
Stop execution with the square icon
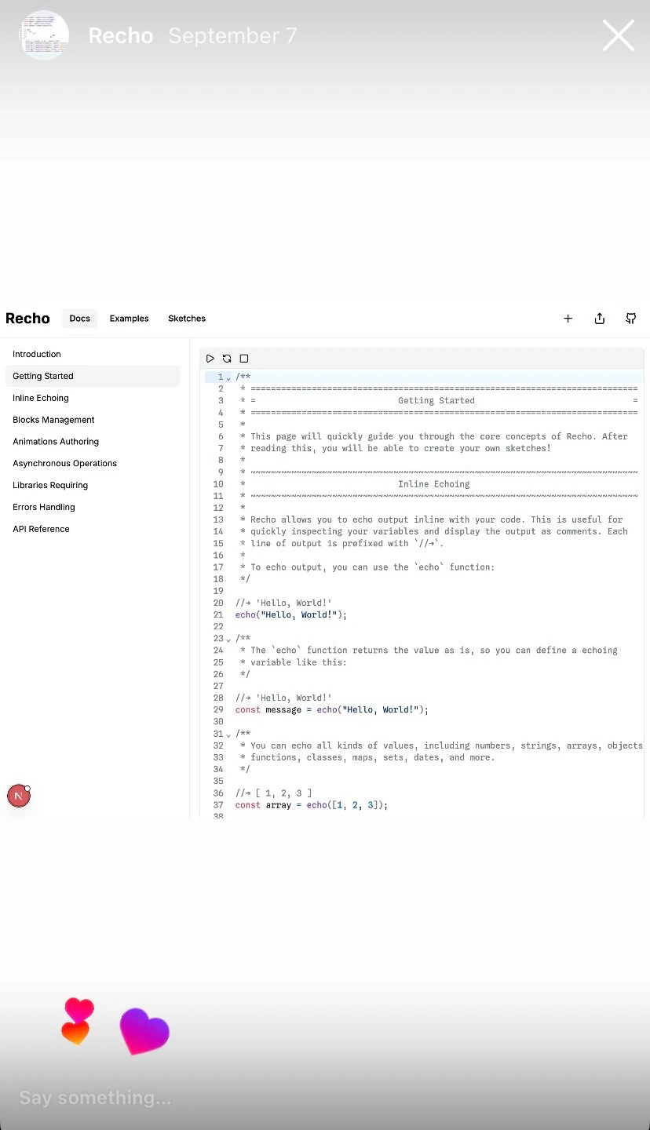coord(244,359)
